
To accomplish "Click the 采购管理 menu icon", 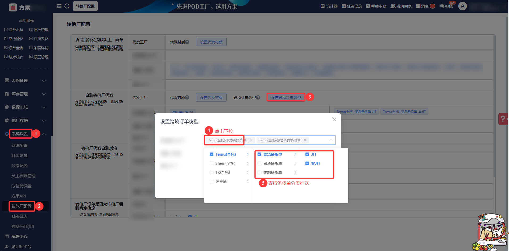I will (x=7, y=80).
